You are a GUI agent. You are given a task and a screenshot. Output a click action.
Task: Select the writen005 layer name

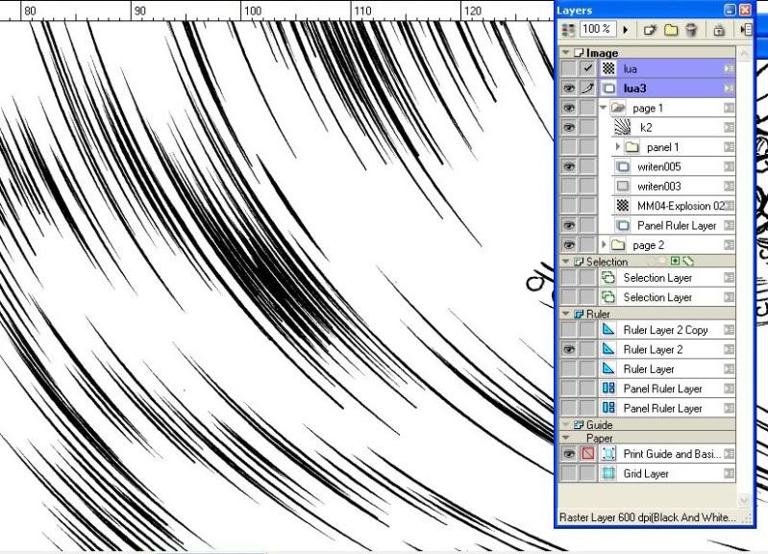point(658,167)
